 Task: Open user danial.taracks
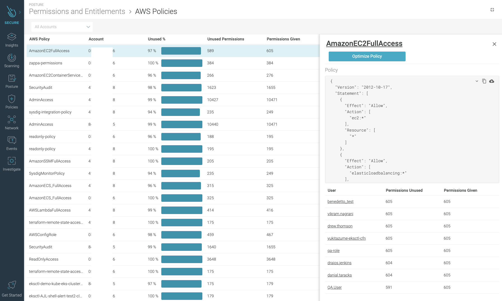[340, 275]
